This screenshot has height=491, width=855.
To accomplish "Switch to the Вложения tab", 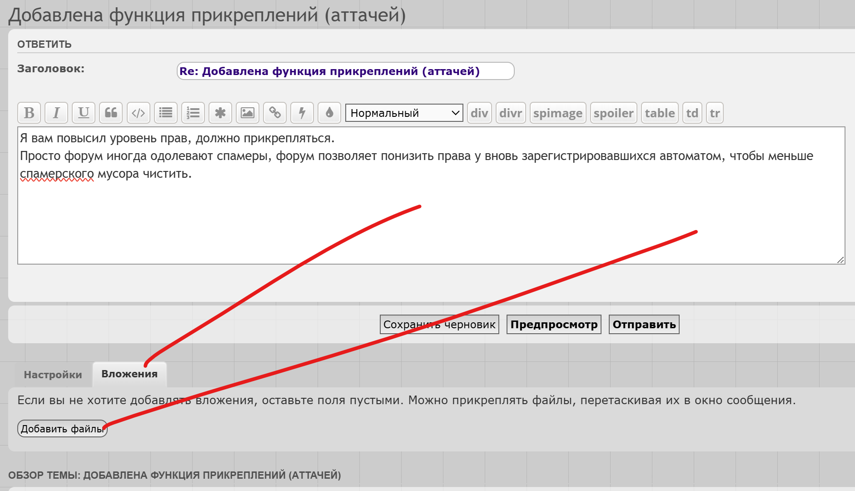I will point(129,374).
